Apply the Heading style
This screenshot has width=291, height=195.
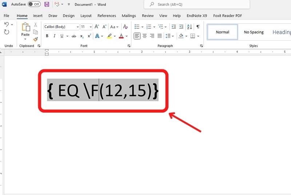click(x=281, y=32)
